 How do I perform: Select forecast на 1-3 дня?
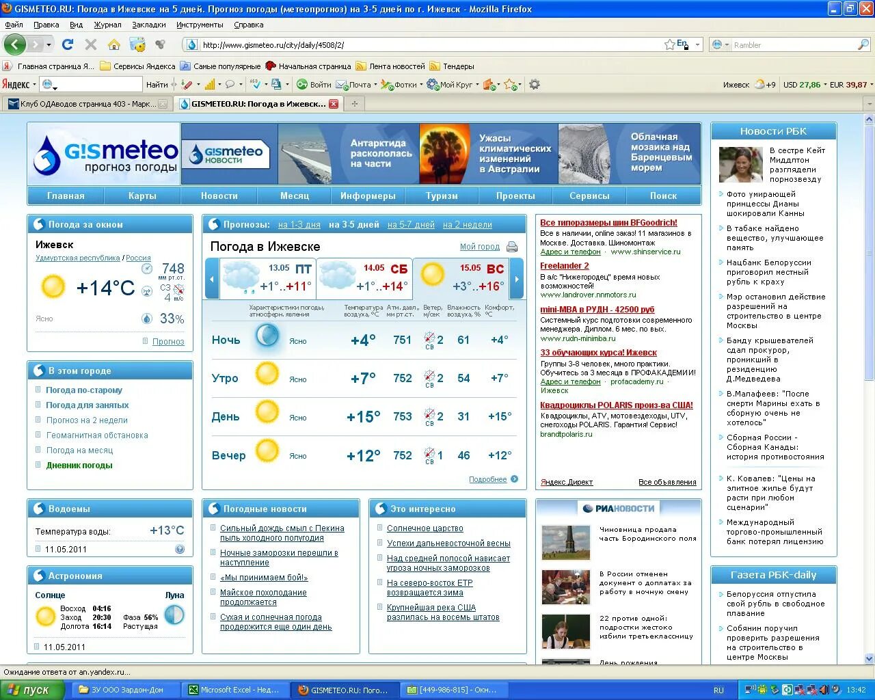pyautogui.click(x=299, y=224)
